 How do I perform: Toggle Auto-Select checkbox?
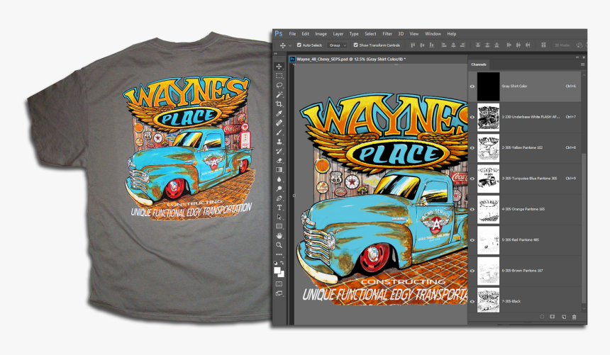click(x=299, y=45)
